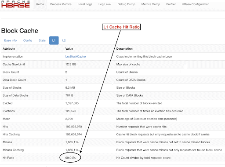The image size is (225, 167).
Task: Click the Description column header
Action: 124,49
